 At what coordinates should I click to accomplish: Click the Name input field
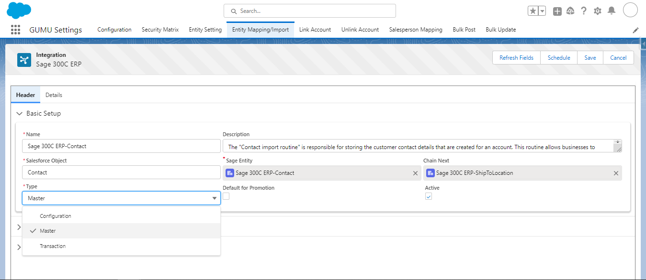click(121, 146)
